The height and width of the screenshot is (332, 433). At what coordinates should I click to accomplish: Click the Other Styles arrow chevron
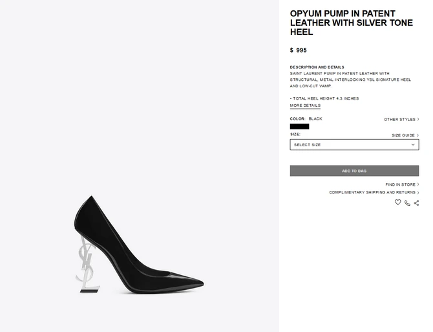pos(418,120)
